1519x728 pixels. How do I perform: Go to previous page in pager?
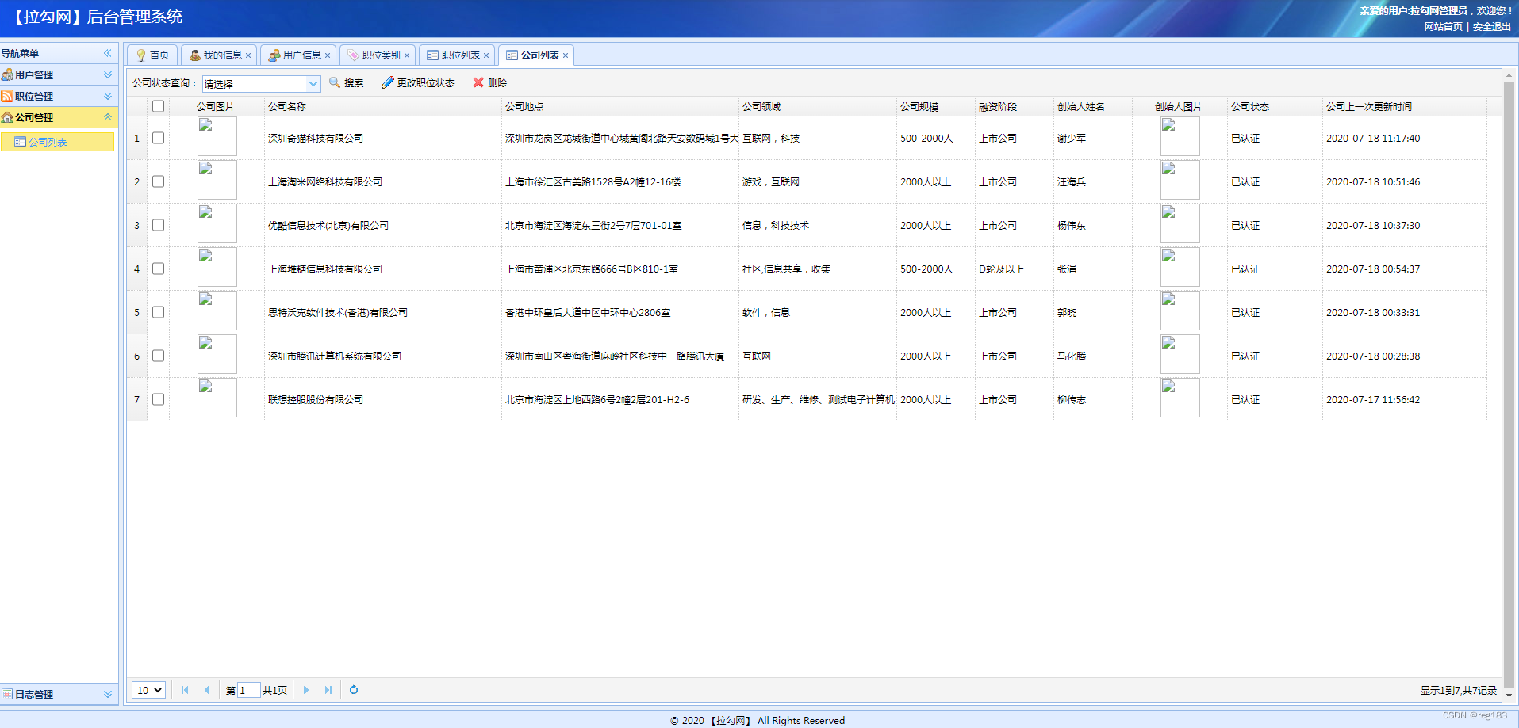[x=207, y=690]
